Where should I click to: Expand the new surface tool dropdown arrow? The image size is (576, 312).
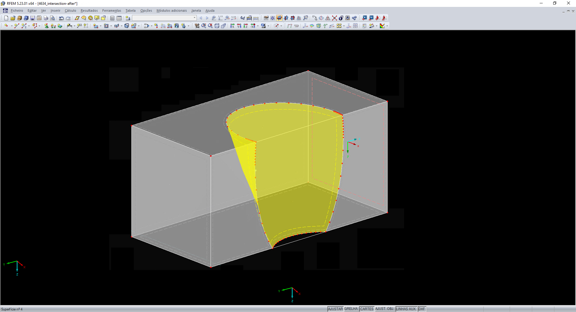[100, 26]
